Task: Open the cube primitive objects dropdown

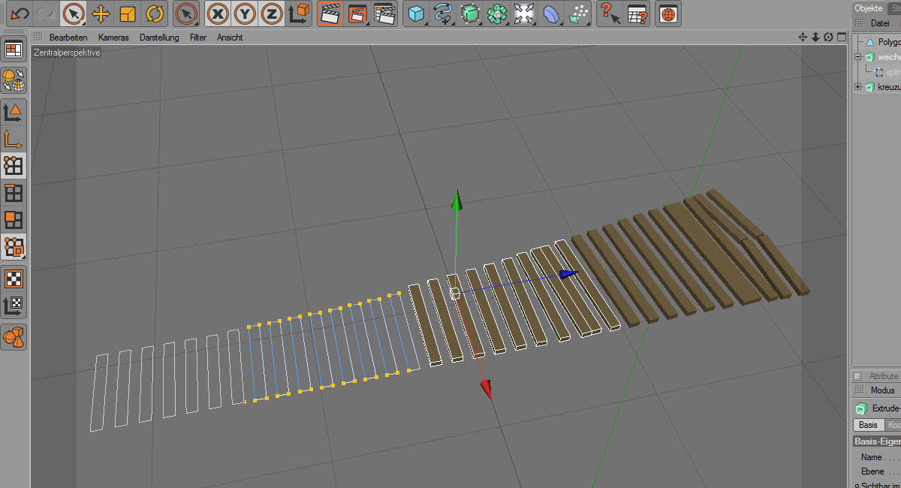Action: coord(416,14)
